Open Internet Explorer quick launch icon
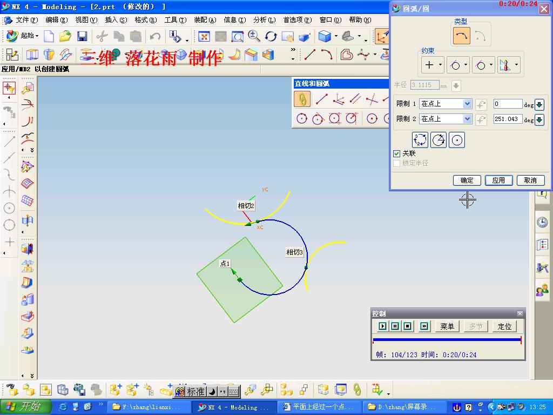The height and width of the screenshot is (415, 553). [x=64, y=407]
